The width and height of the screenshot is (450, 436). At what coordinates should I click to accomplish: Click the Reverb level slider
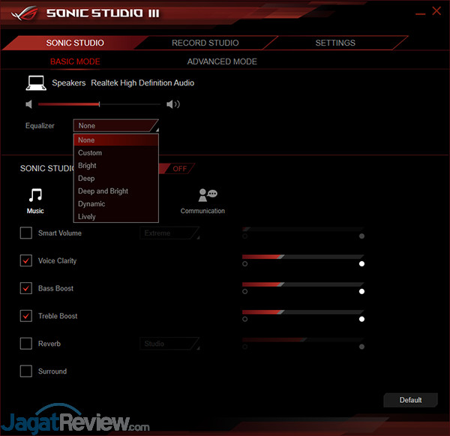303,339
